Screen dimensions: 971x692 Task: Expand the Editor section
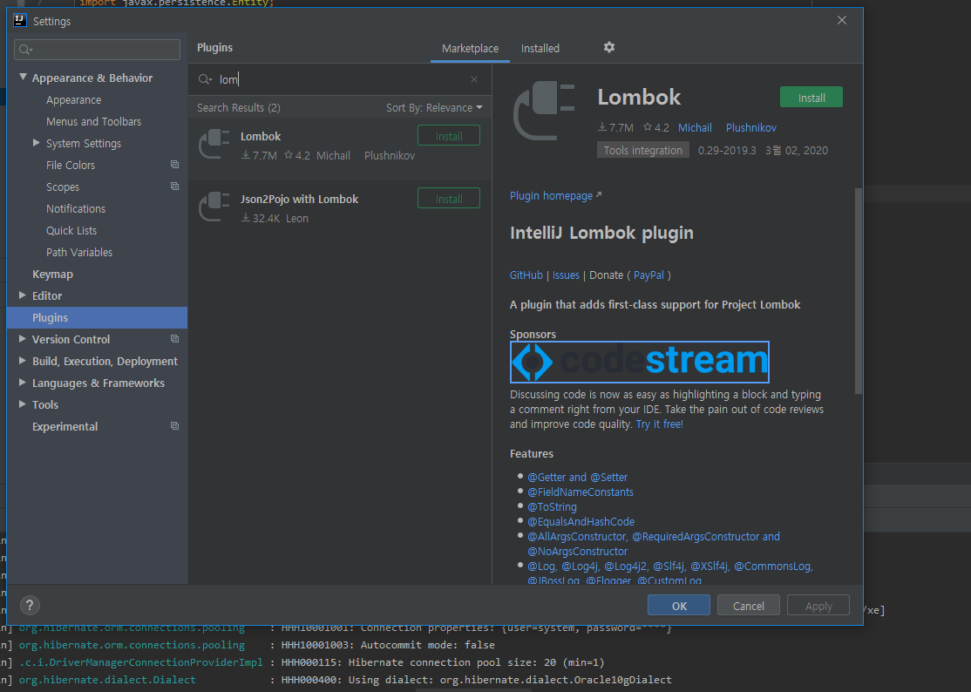[x=23, y=295]
